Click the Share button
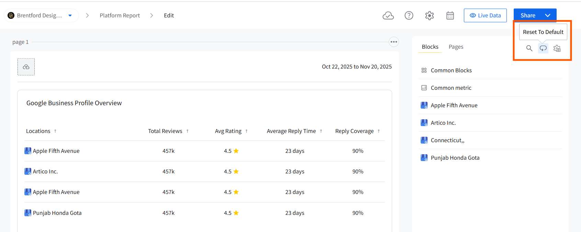 pos(528,15)
